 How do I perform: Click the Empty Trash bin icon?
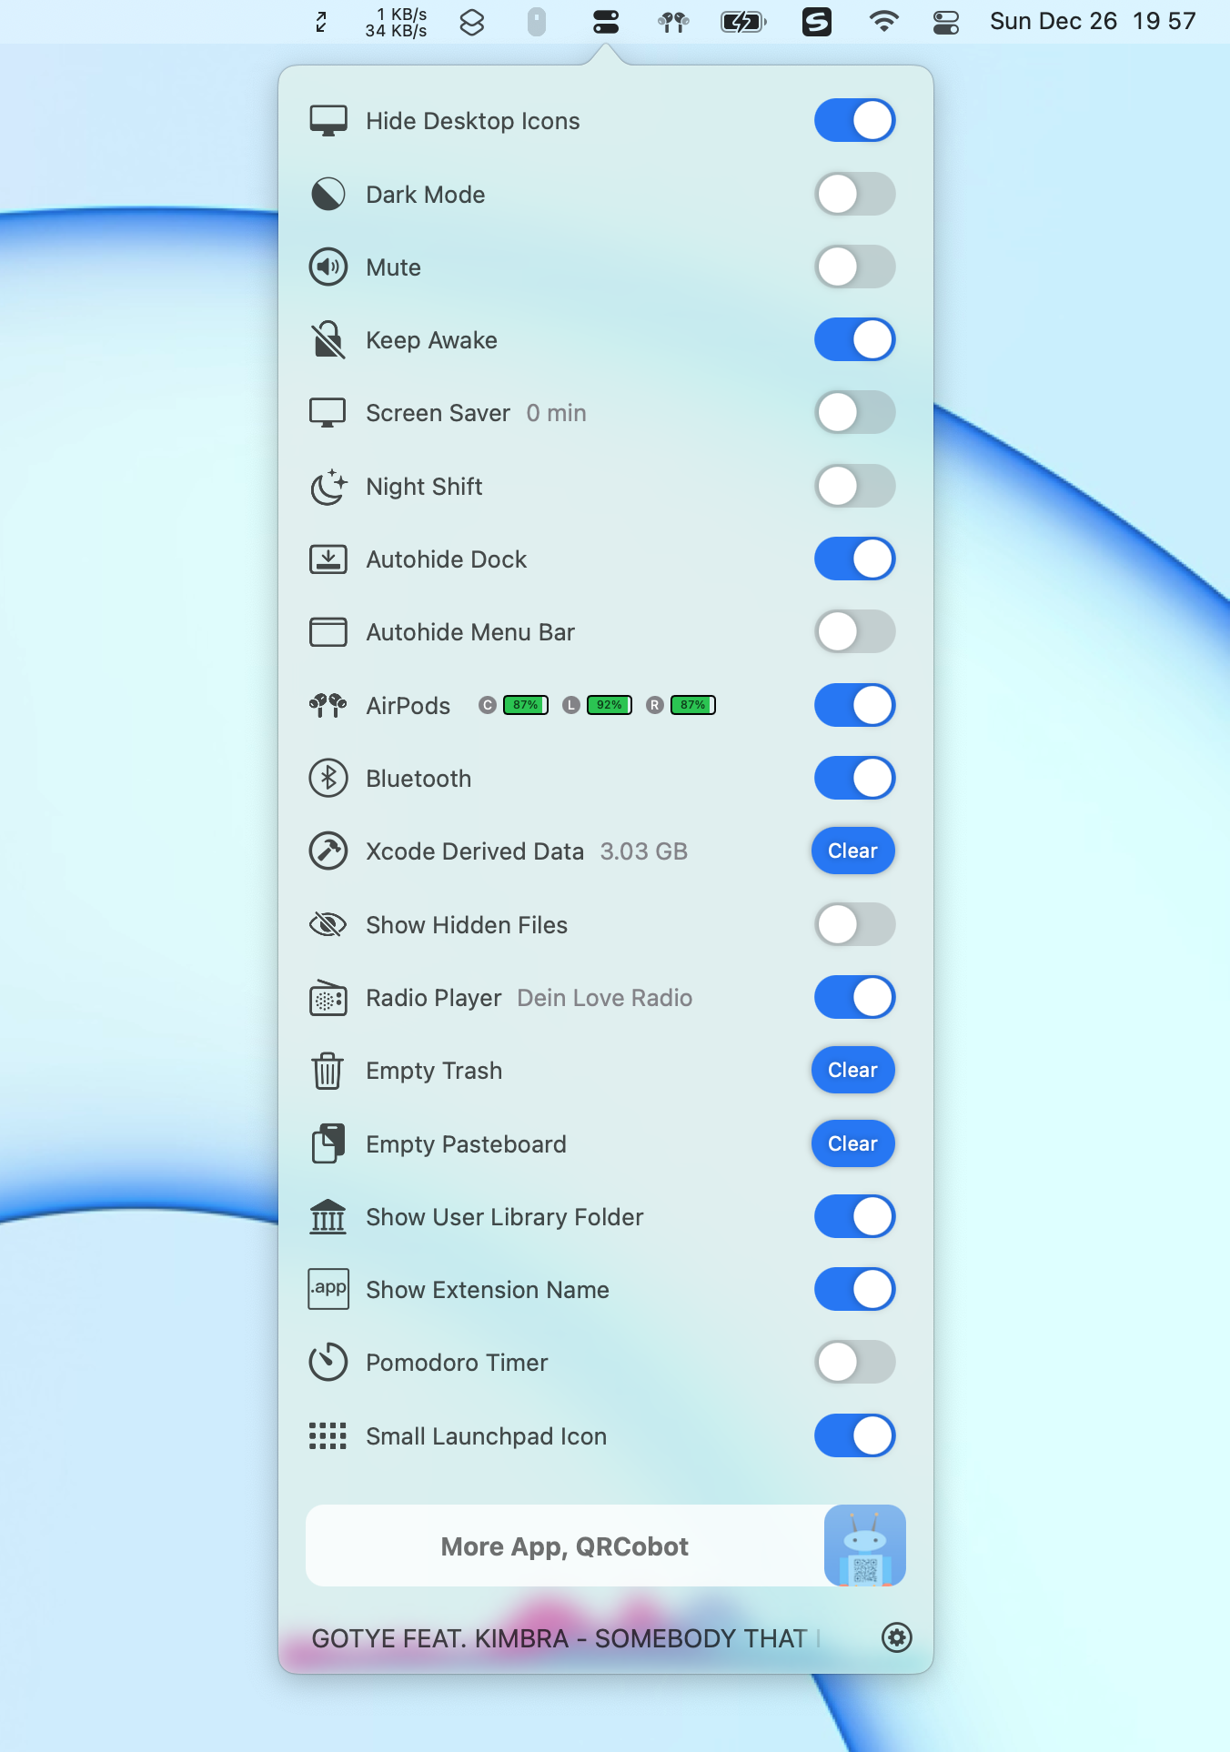click(328, 1071)
